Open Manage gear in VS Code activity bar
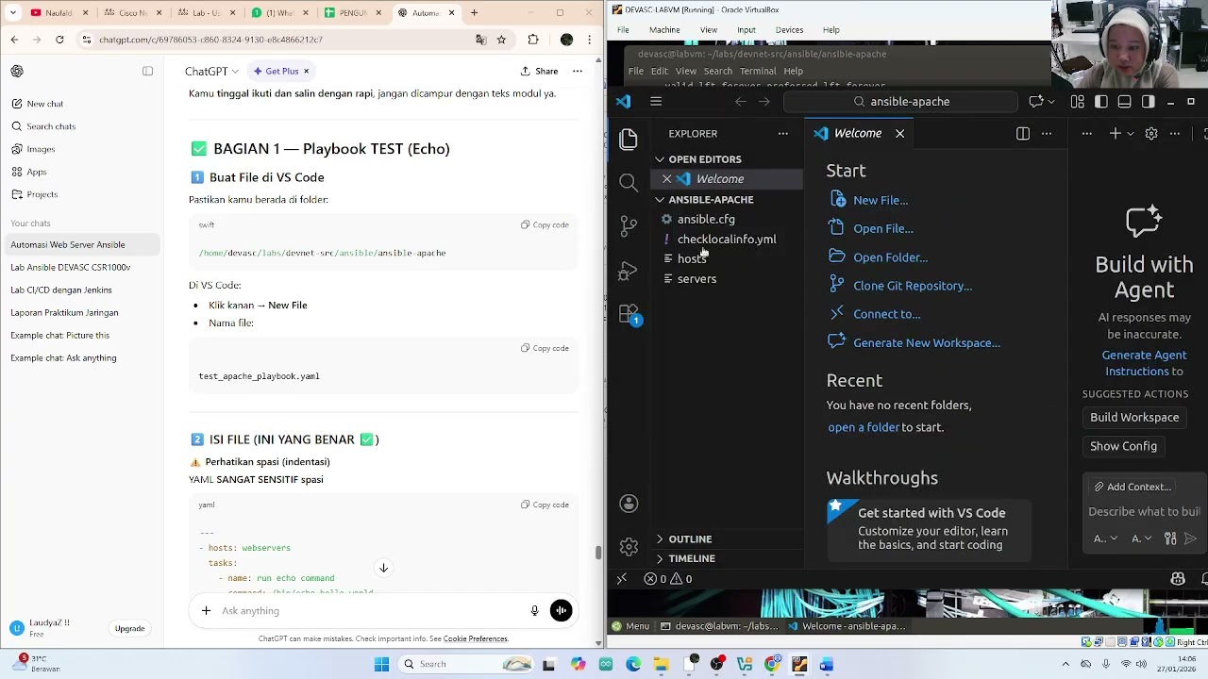1208x679 pixels. [x=629, y=547]
